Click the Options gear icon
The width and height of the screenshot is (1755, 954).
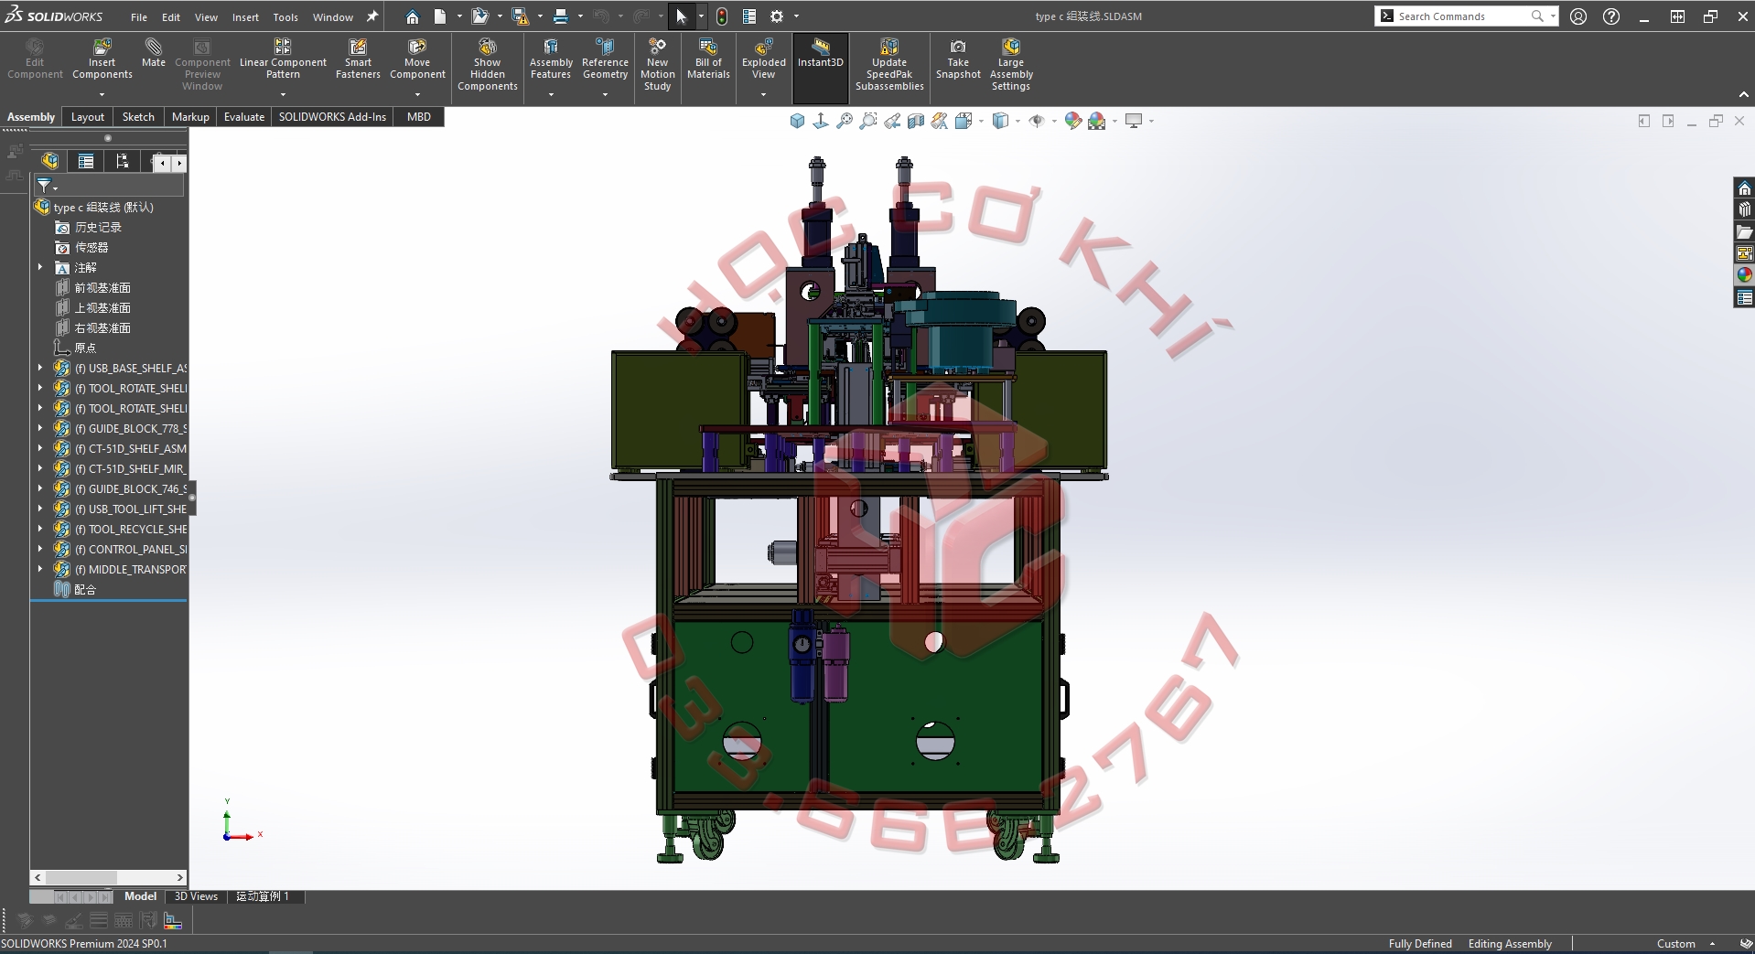pos(777,16)
